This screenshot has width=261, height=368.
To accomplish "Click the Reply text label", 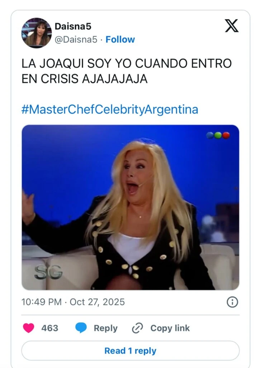I will pos(105,328).
